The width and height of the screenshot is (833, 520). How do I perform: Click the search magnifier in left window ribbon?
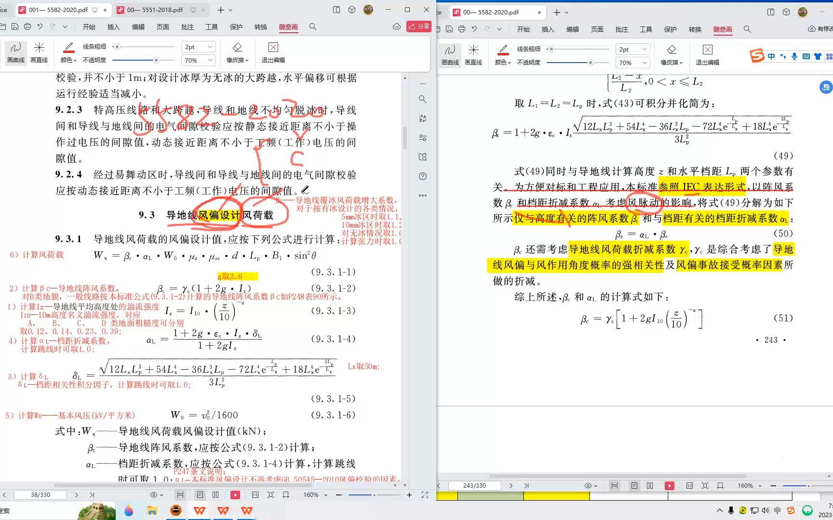coord(313,27)
